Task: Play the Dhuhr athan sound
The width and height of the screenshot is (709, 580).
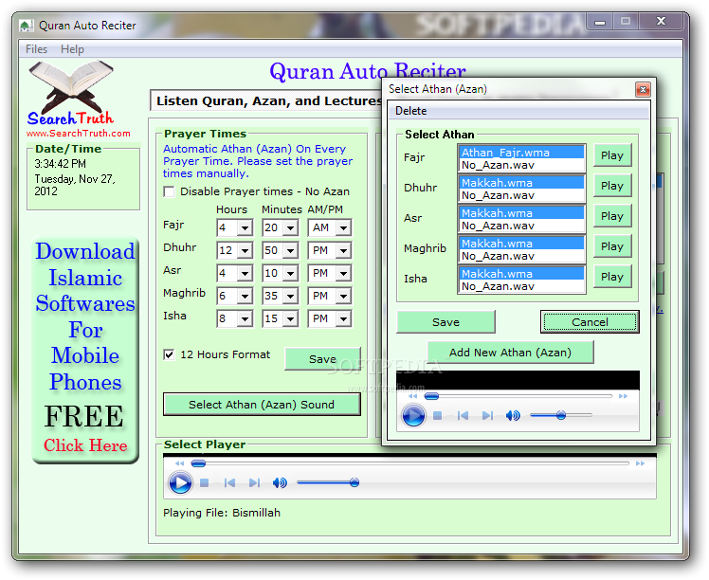Action: tap(612, 186)
